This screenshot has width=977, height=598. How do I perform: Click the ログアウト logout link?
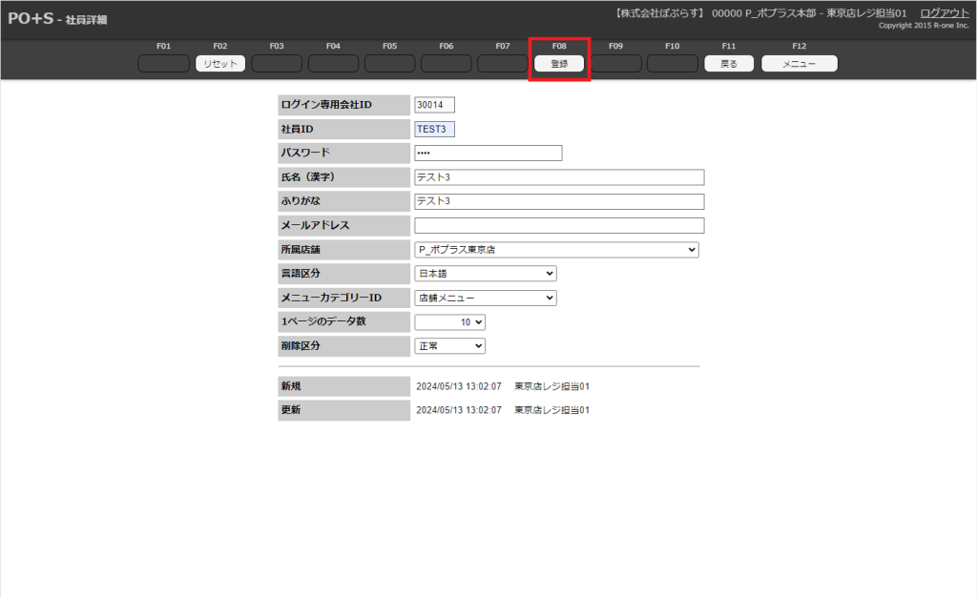944,12
